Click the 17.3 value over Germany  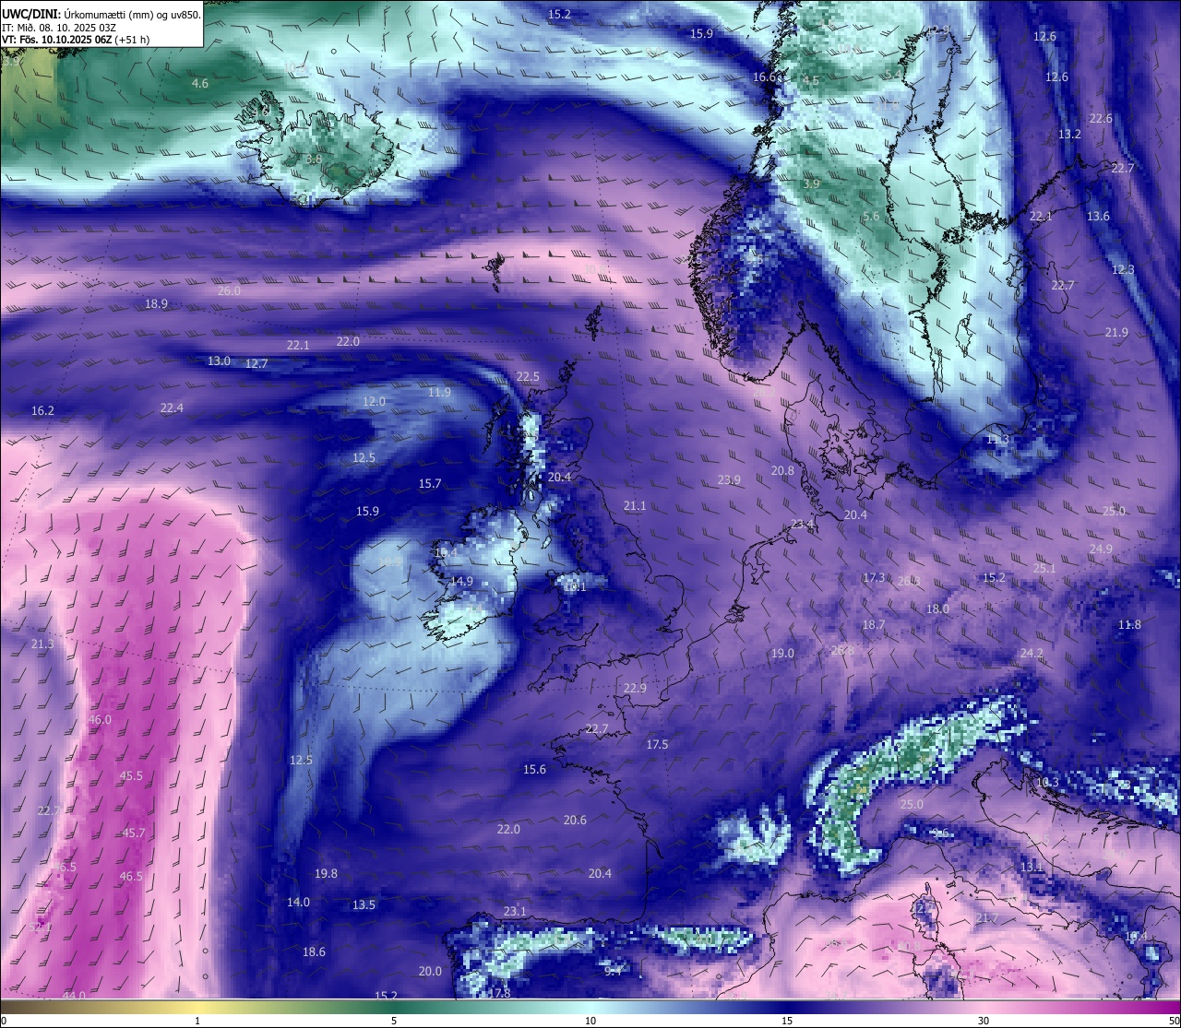pos(874,577)
